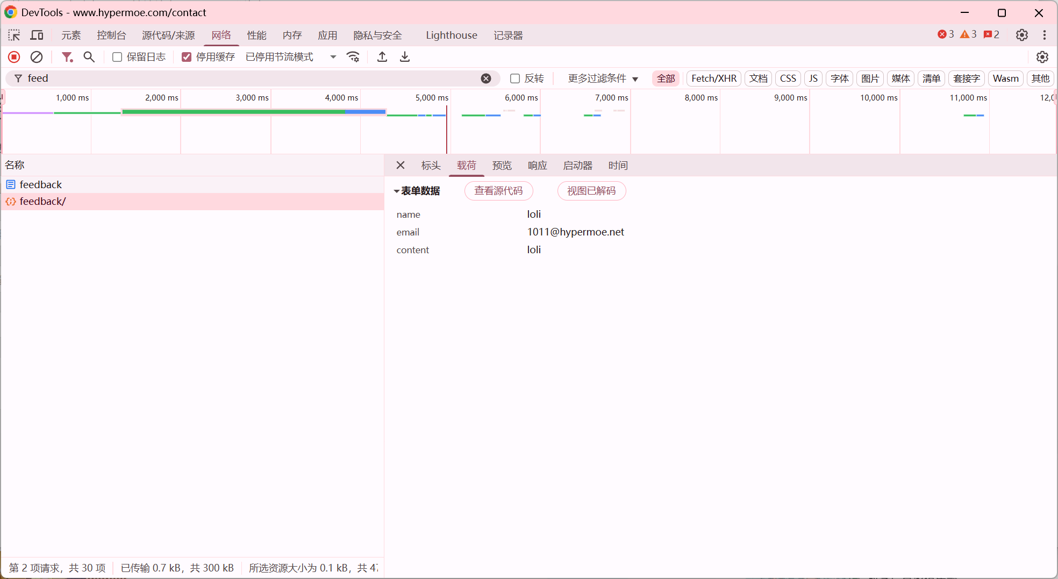Open the DevTools three-dot menu
This screenshot has height=579, width=1058.
click(x=1045, y=35)
